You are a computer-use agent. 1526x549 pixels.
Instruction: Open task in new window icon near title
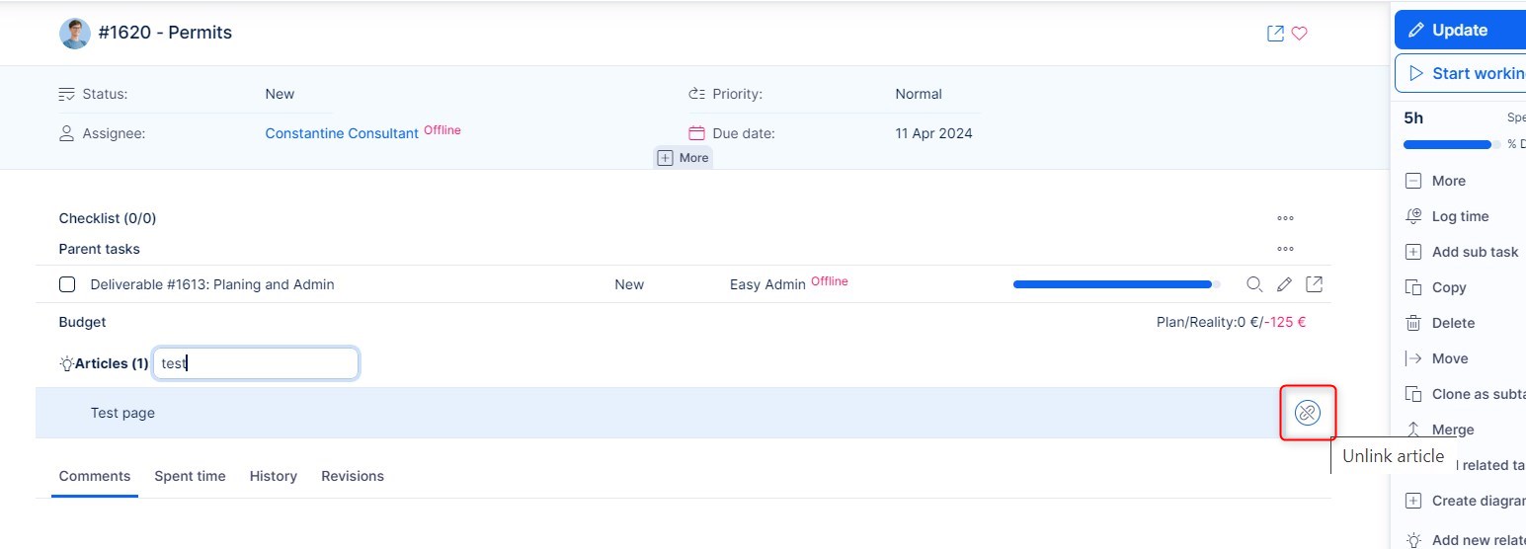pos(1275,34)
